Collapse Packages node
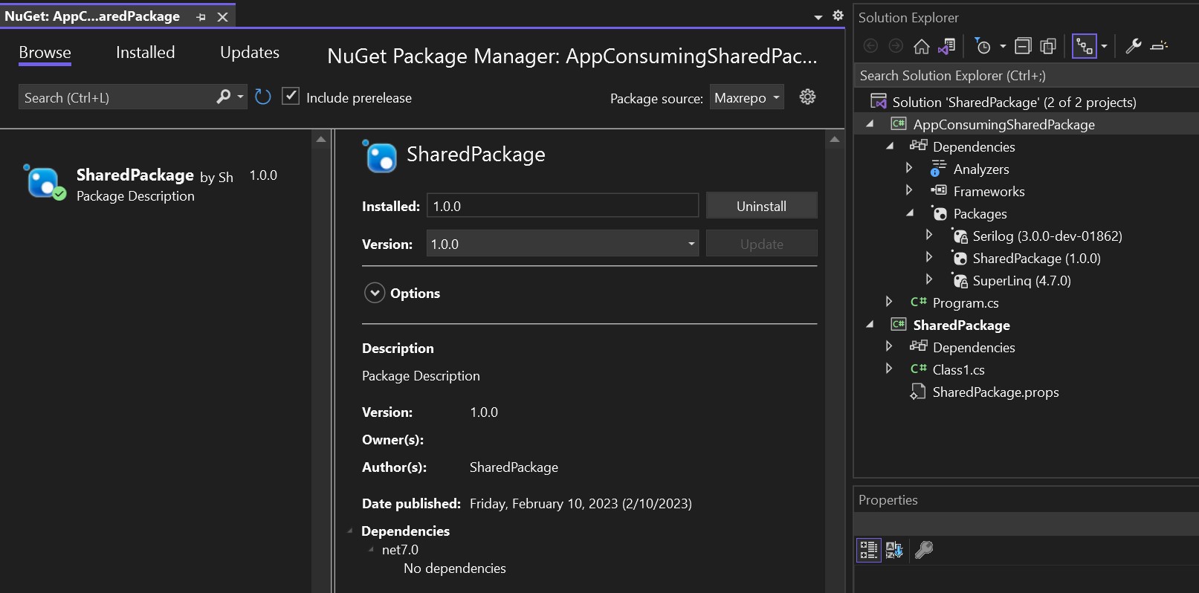This screenshot has height=593, width=1199. (910, 213)
